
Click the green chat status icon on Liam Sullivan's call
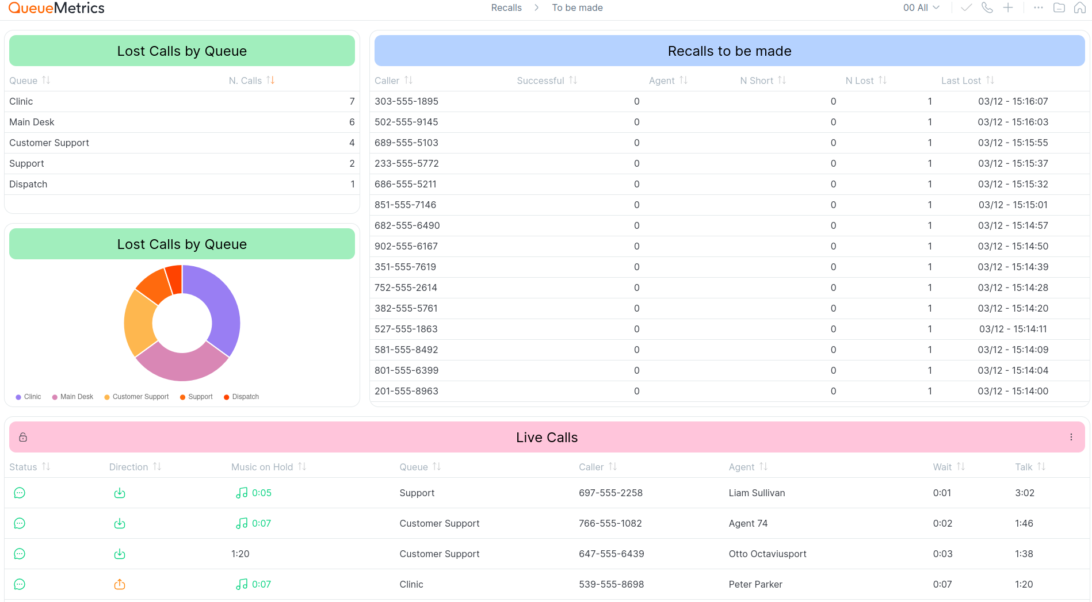(x=20, y=493)
